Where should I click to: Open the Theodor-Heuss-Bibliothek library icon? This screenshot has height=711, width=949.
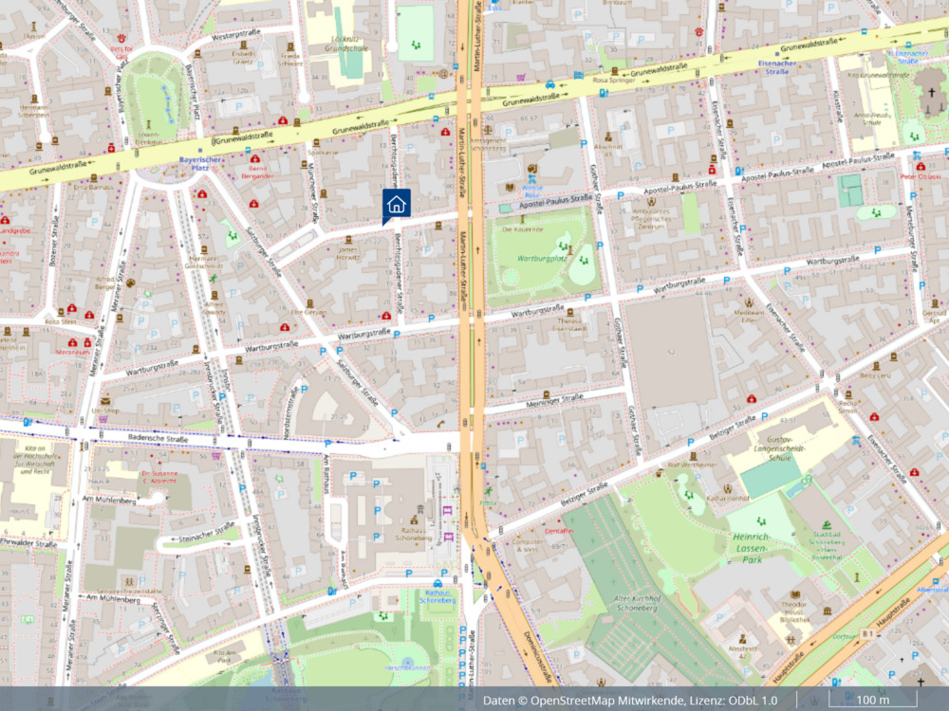(794, 594)
